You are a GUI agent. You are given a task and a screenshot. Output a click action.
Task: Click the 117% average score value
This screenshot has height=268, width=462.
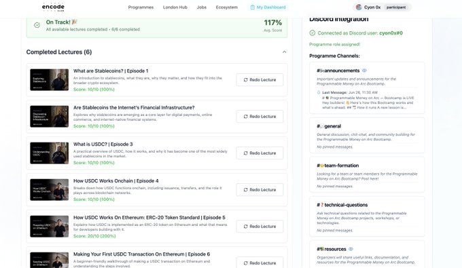273,22
